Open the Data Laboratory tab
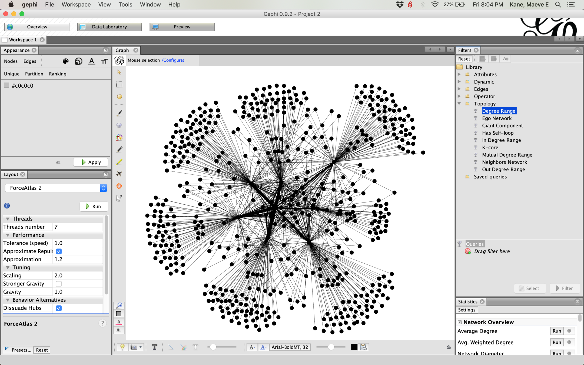The height and width of the screenshot is (365, 584). pyautogui.click(x=109, y=27)
